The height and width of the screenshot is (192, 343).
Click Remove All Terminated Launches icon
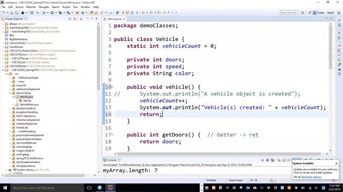(x=272, y=160)
